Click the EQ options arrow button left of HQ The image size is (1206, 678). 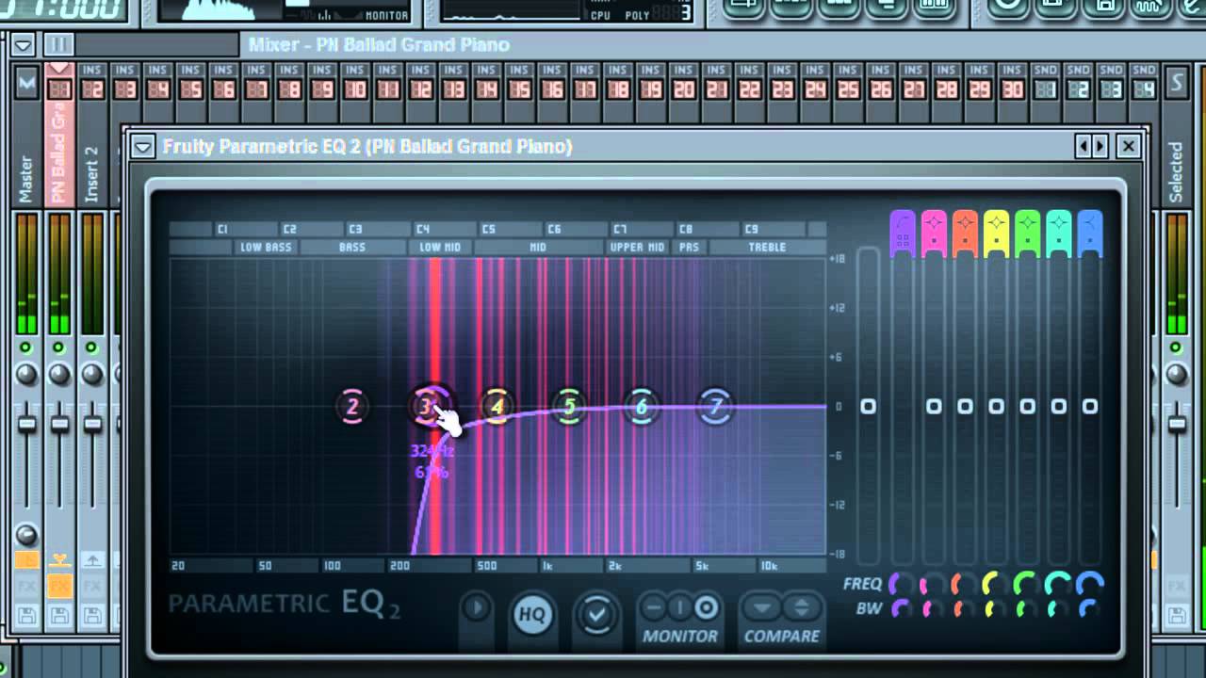tap(477, 607)
